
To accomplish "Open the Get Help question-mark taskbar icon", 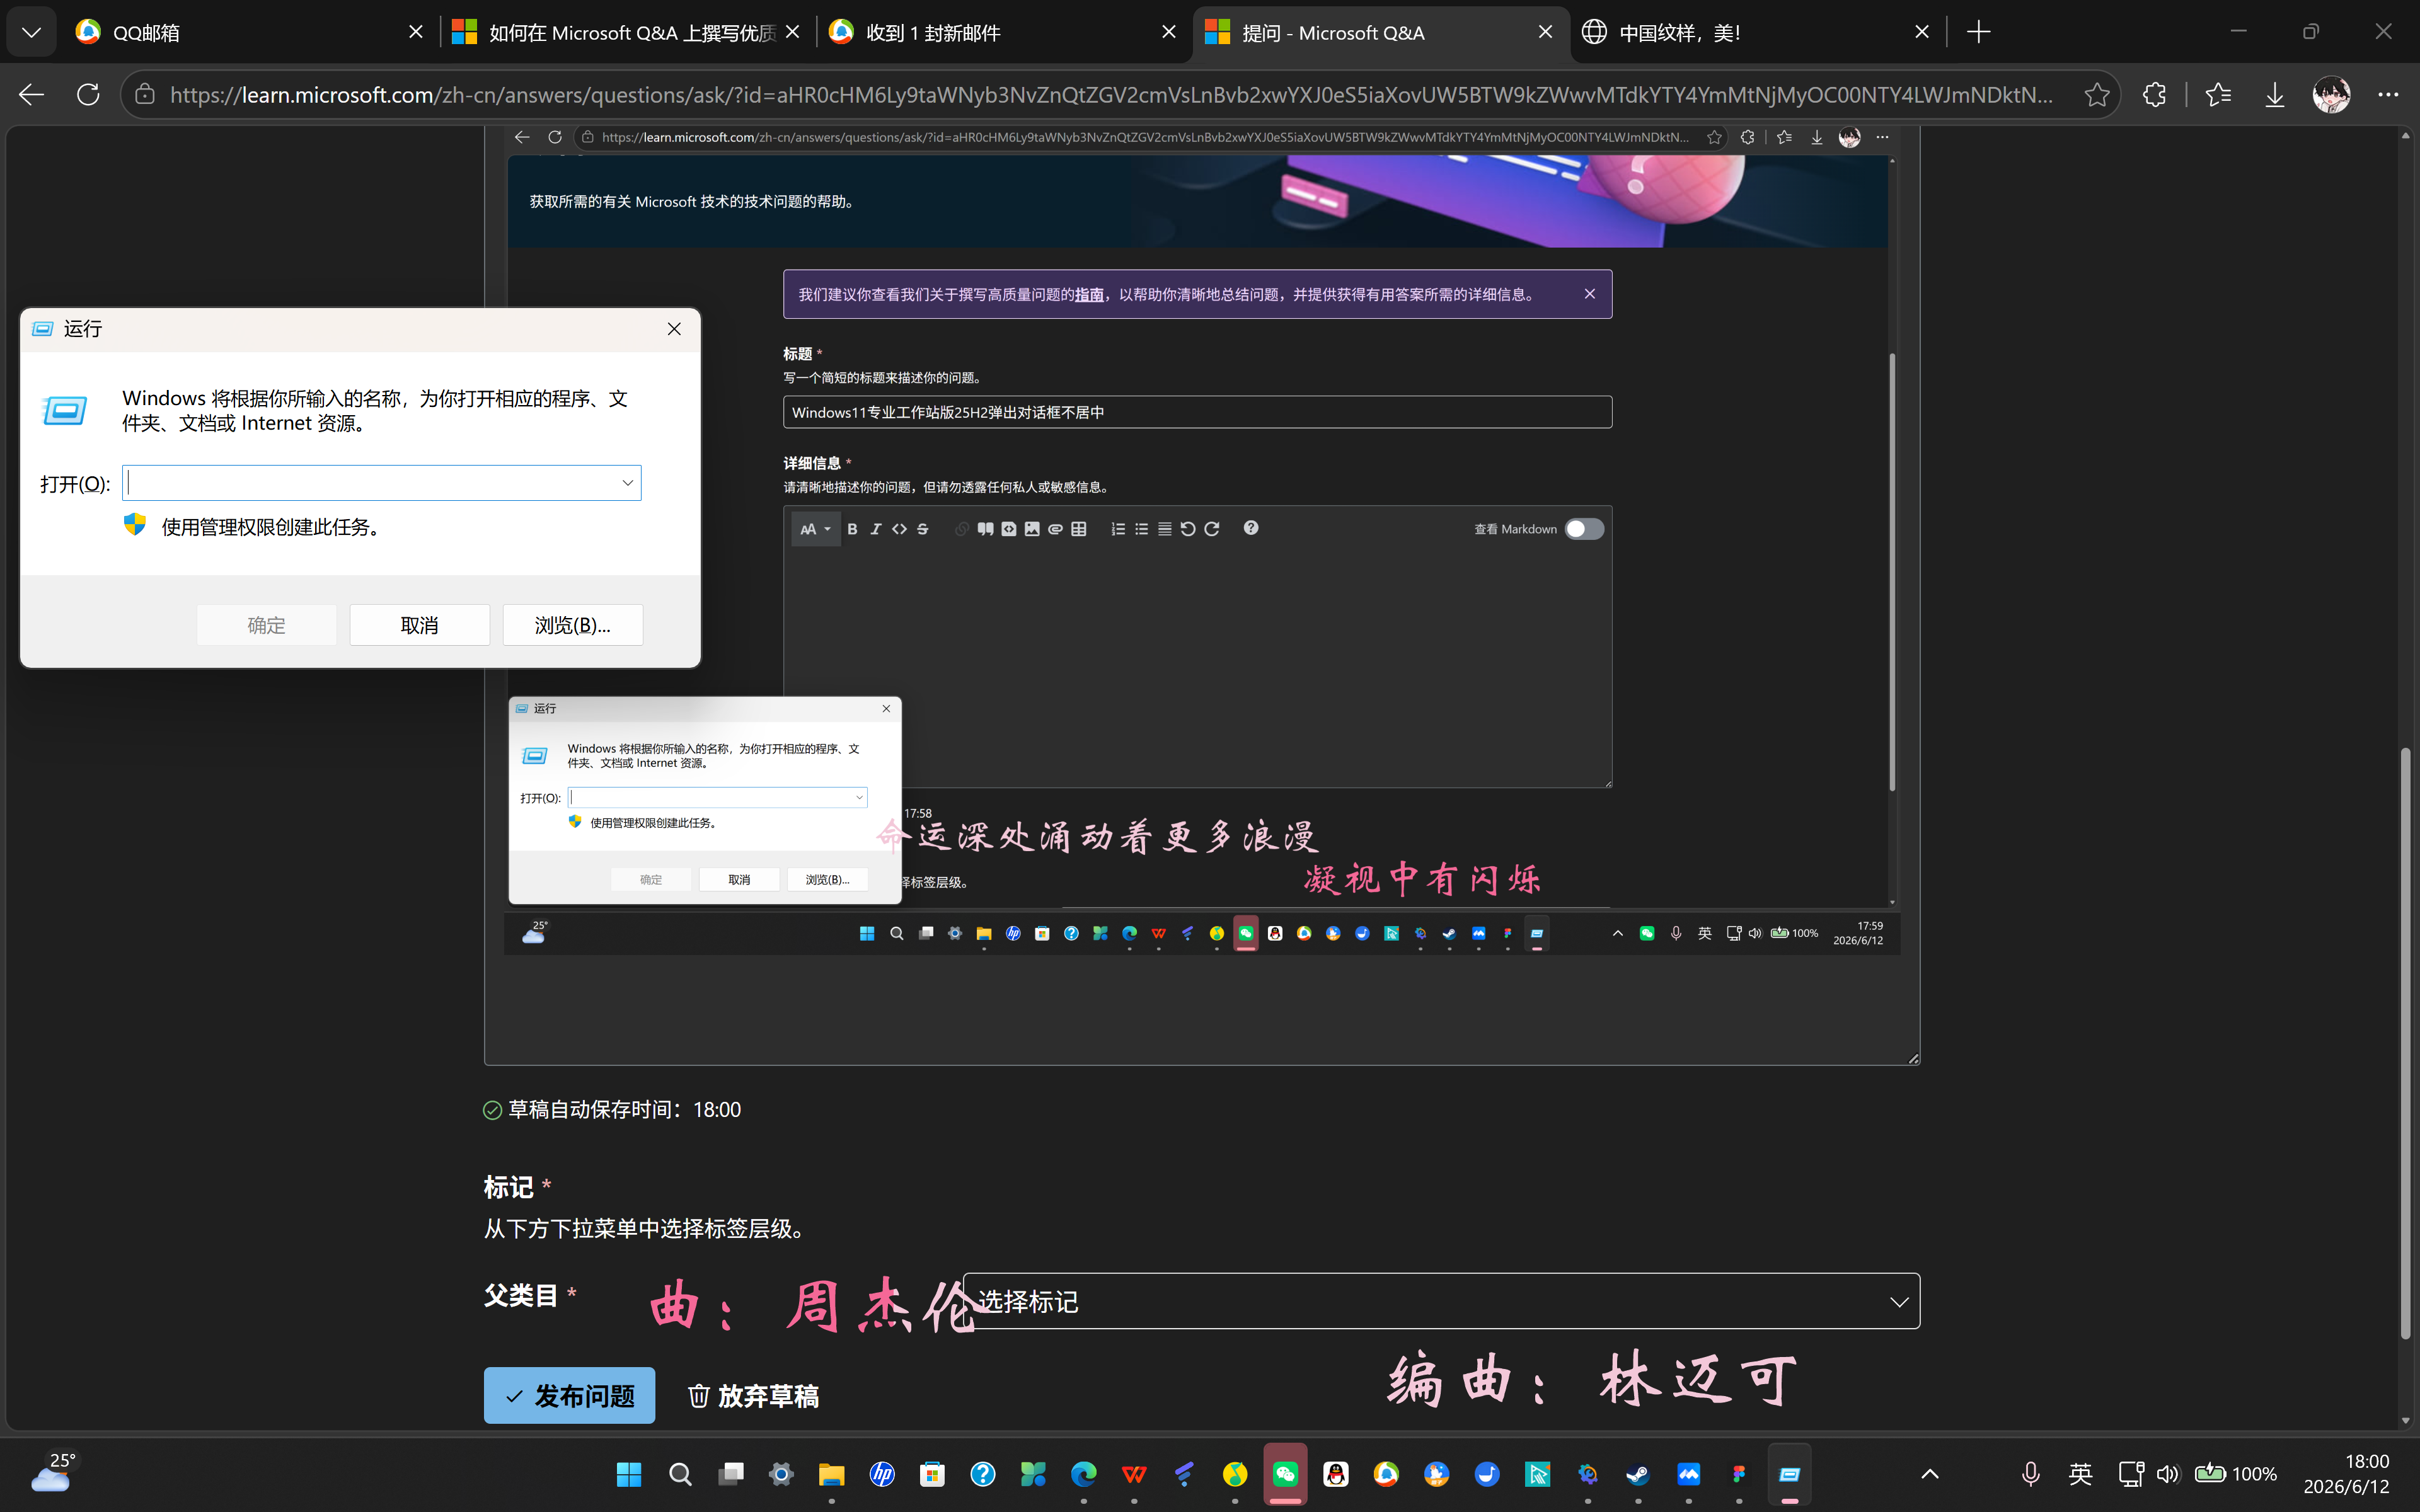I will (983, 1474).
